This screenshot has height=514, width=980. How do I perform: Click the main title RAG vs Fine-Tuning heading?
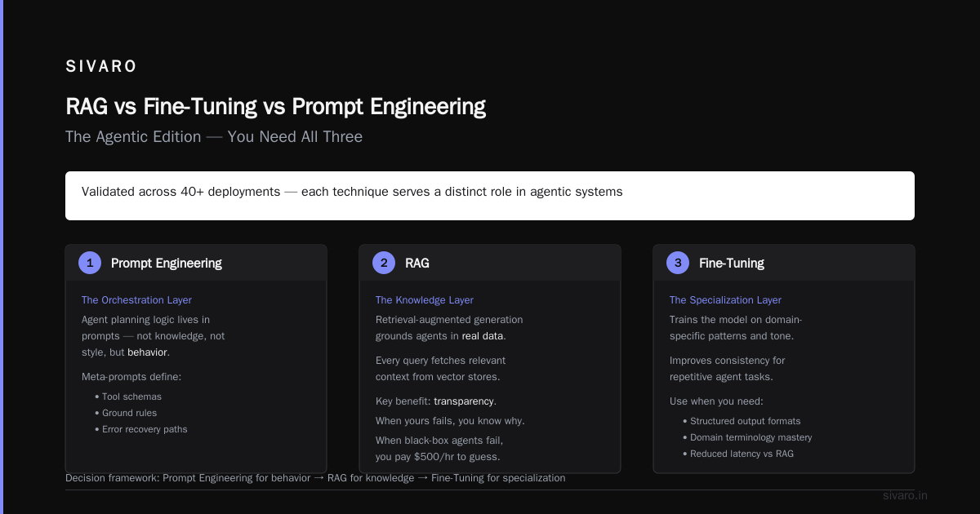275,107
